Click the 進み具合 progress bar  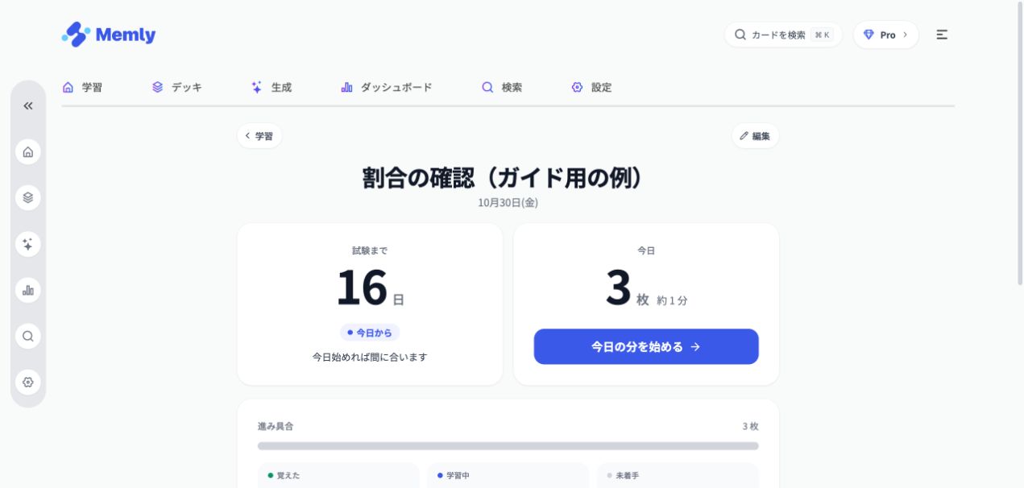[x=508, y=445]
